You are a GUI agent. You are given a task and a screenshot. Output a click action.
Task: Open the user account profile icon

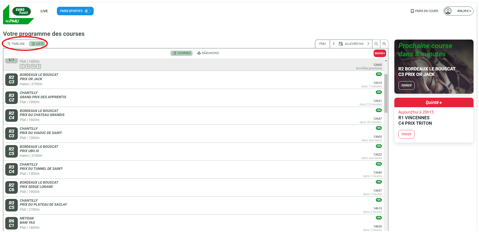(x=448, y=11)
